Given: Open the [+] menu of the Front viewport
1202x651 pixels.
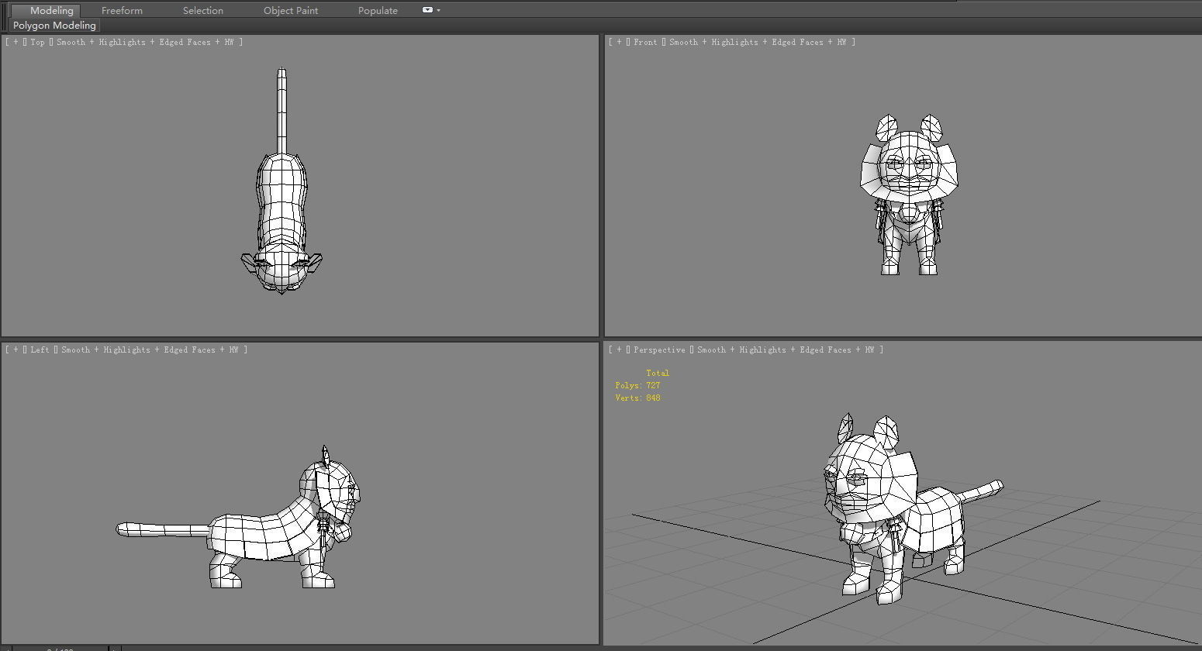Looking at the screenshot, I should click(x=619, y=42).
